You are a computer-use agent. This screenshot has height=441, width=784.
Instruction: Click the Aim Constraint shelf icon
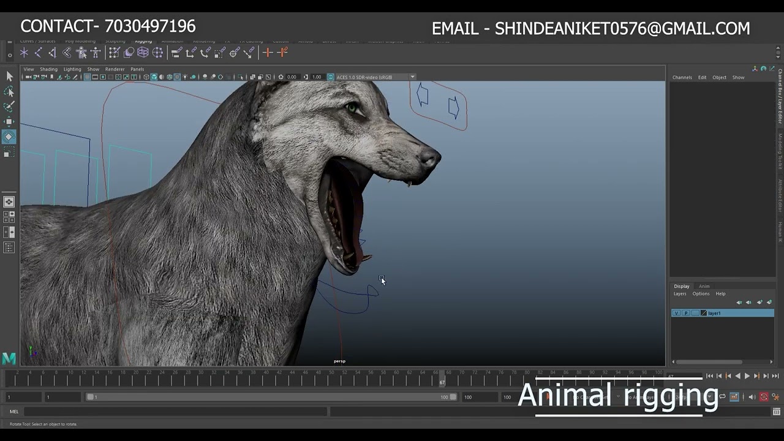(234, 53)
